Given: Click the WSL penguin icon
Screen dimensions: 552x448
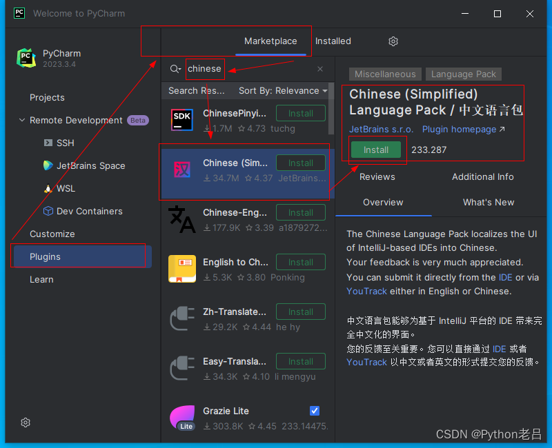Looking at the screenshot, I should (48, 188).
